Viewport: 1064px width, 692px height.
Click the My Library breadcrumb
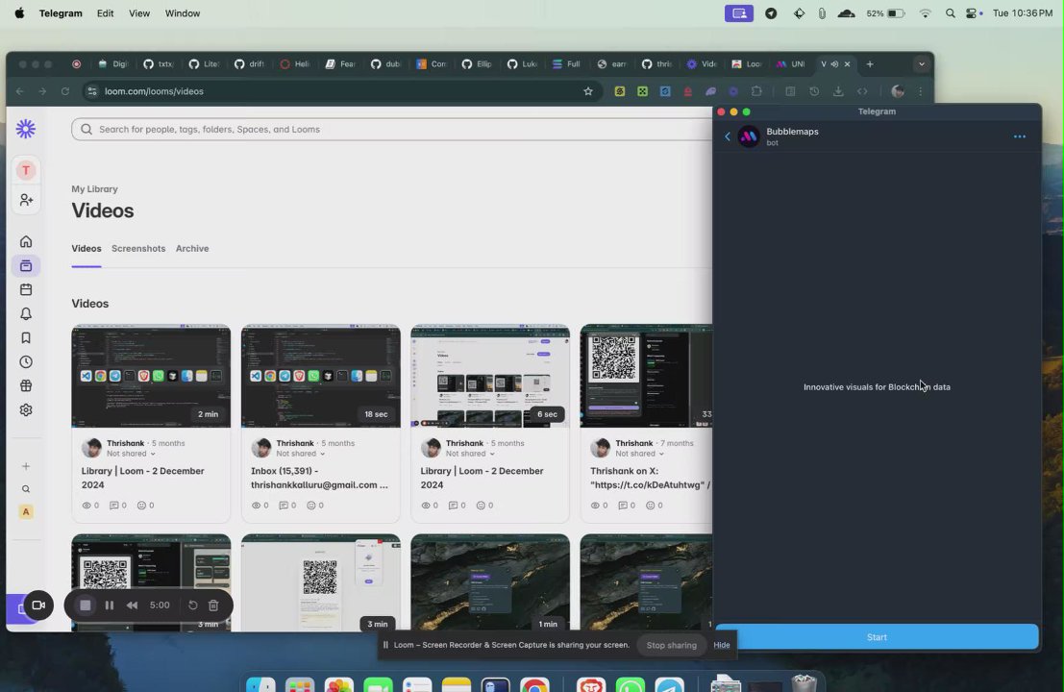click(94, 189)
